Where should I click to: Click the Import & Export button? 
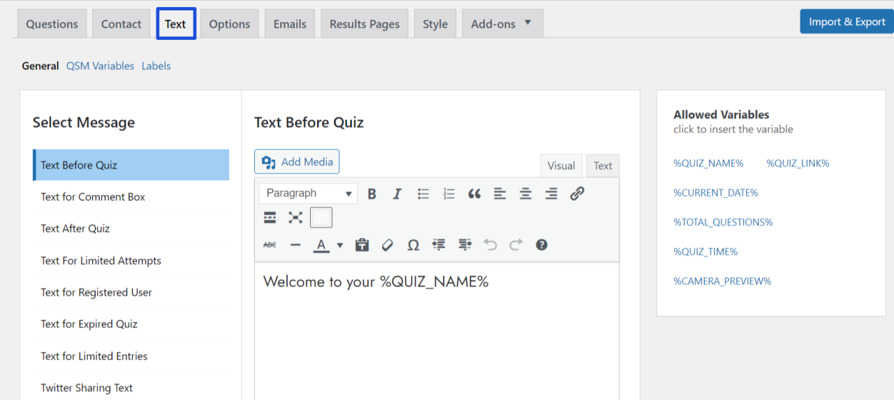(847, 22)
